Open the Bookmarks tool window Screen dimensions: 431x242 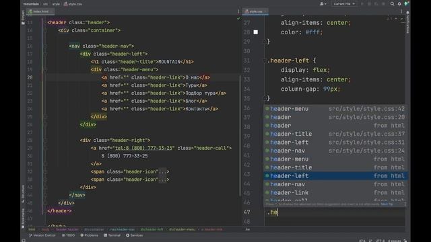23,218
